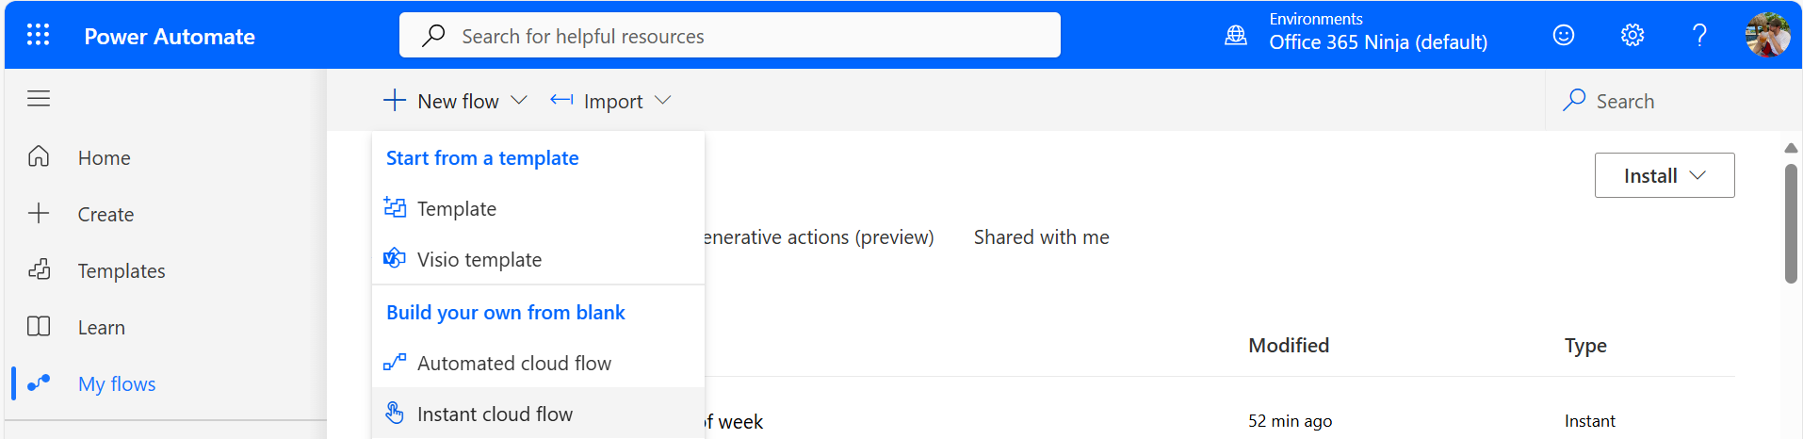1803x439 pixels.
Task: Collapse the navigation hamburger menu
Action: [x=39, y=99]
